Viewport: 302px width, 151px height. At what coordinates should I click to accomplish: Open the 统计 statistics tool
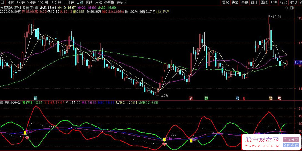pos(254,2)
